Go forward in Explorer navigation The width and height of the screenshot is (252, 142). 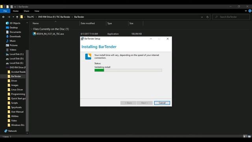tap(9, 17)
